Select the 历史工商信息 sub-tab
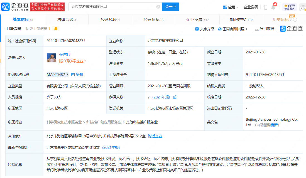The image size is (306, 178). point(38,29)
